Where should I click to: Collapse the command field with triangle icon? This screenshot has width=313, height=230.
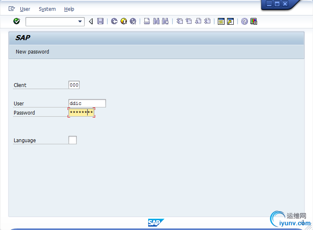click(x=91, y=21)
